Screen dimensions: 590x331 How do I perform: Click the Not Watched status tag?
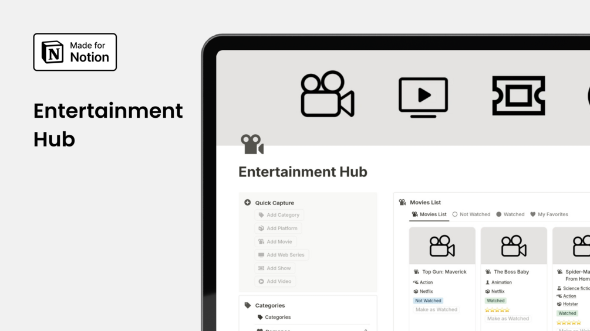click(428, 301)
